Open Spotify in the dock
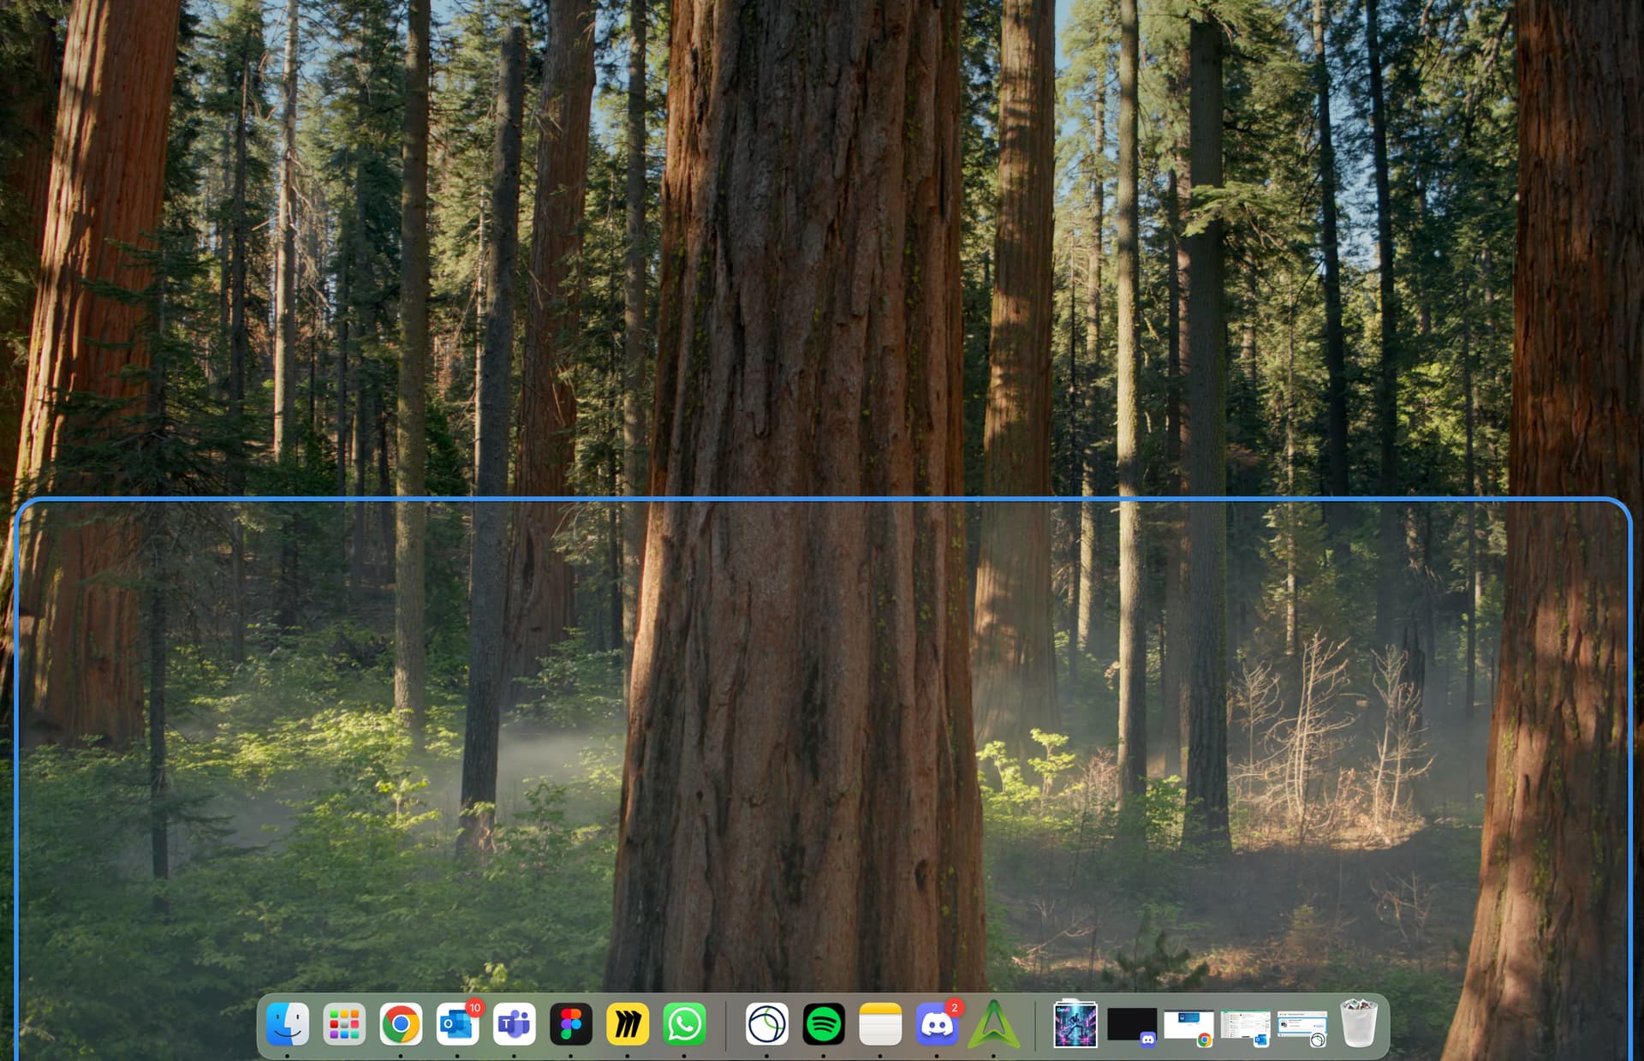Image resolution: width=1644 pixels, height=1061 pixels. 824,1024
